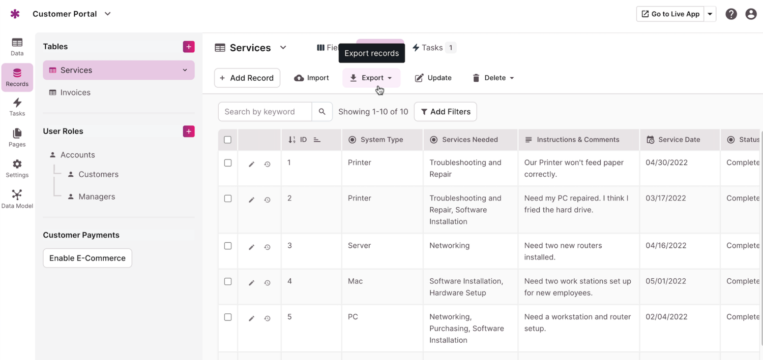This screenshot has height=360, width=763.
Task: Select the Invoices table in sidebar
Action: [75, 92]
